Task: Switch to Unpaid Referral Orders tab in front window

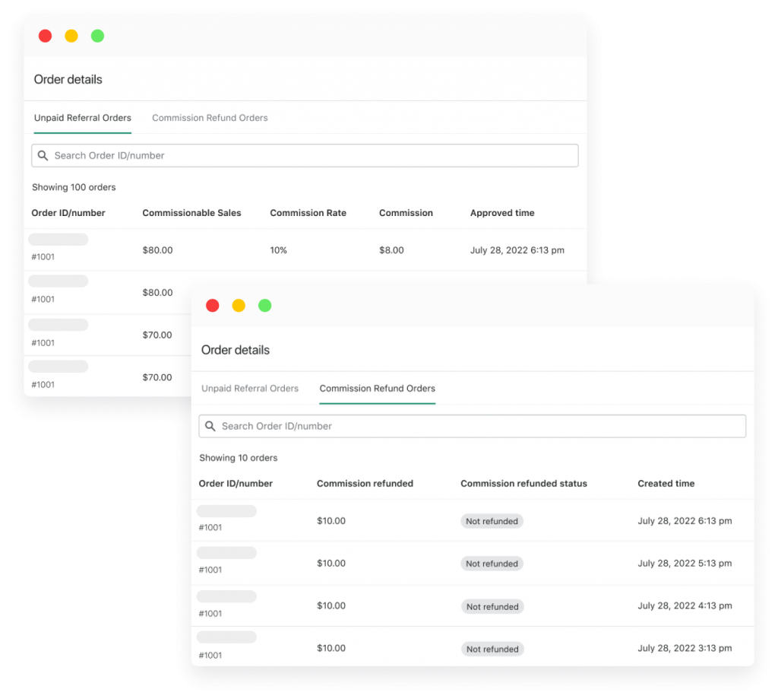Action: tap(250, 389)
